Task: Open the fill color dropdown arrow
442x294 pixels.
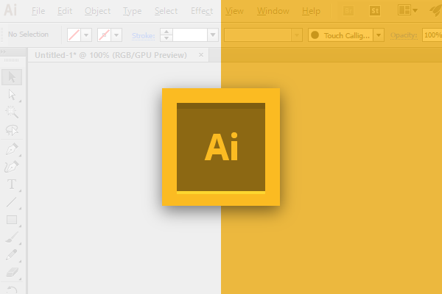Action: click(86, 35)
